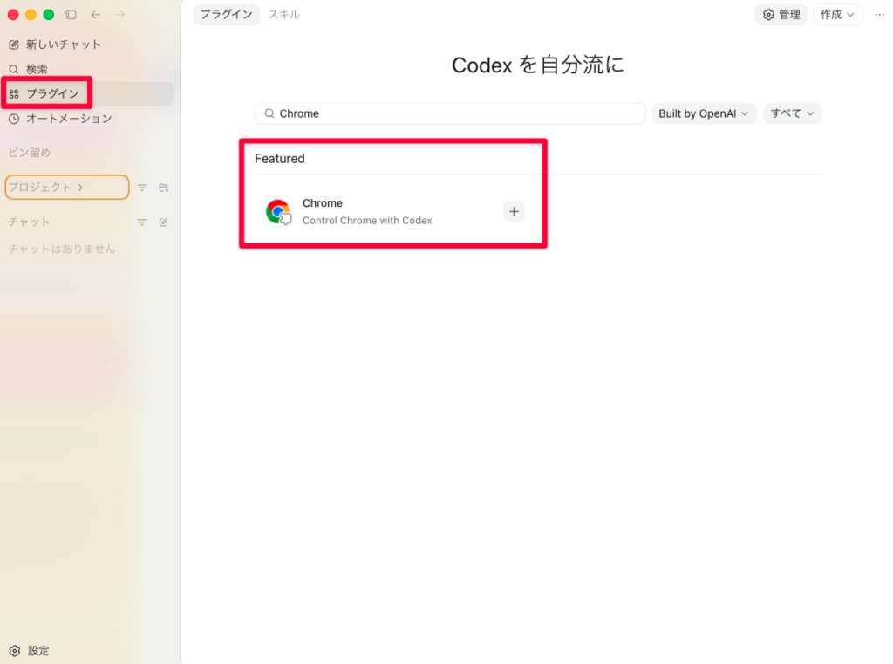The image size is (893, 664).
Task: Go forward with the right arrow
Action: pos(120,15)
